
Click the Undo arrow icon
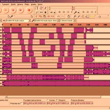coord(59,17)
